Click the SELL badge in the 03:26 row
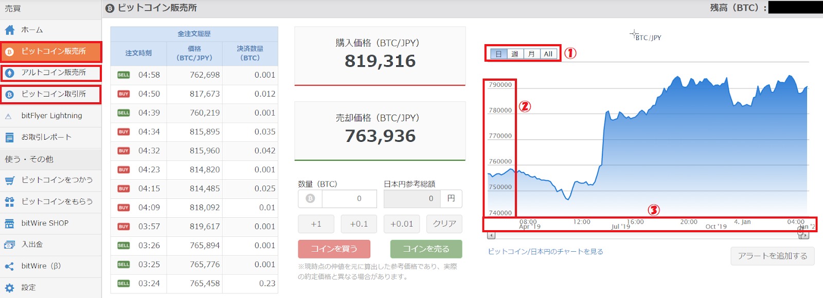823x298 pixels. pyautogui.click(x=123, y=246)
